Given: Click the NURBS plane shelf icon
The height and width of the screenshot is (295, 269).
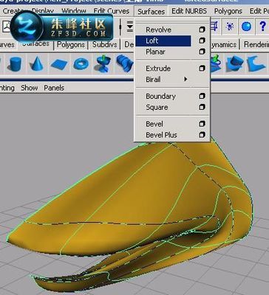Looking at the screenshot, I should (59, 63).
